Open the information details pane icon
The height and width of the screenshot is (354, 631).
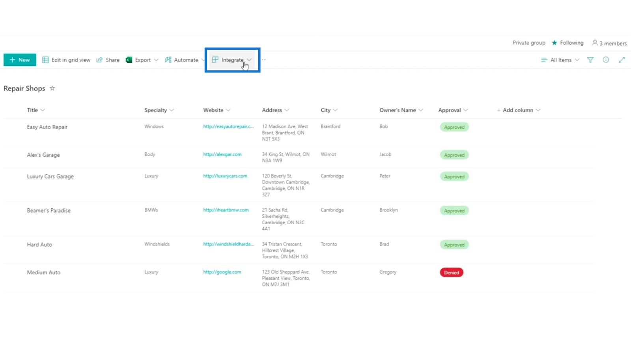pyautogui.click(x=606, y=60)
